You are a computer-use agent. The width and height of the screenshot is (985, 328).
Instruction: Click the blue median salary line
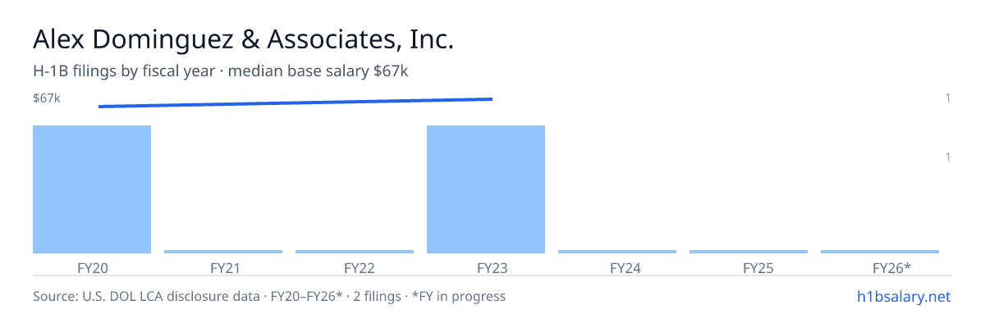295,102
